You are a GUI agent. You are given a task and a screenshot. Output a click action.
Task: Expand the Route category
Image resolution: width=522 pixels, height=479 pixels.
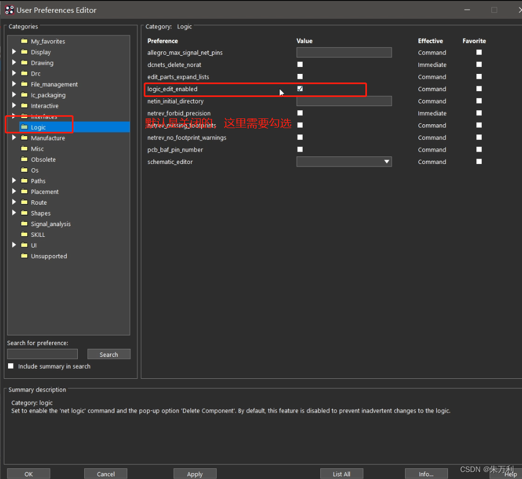14,202
